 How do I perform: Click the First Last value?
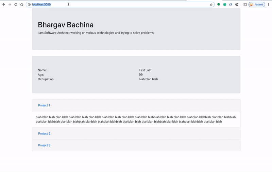145,70
